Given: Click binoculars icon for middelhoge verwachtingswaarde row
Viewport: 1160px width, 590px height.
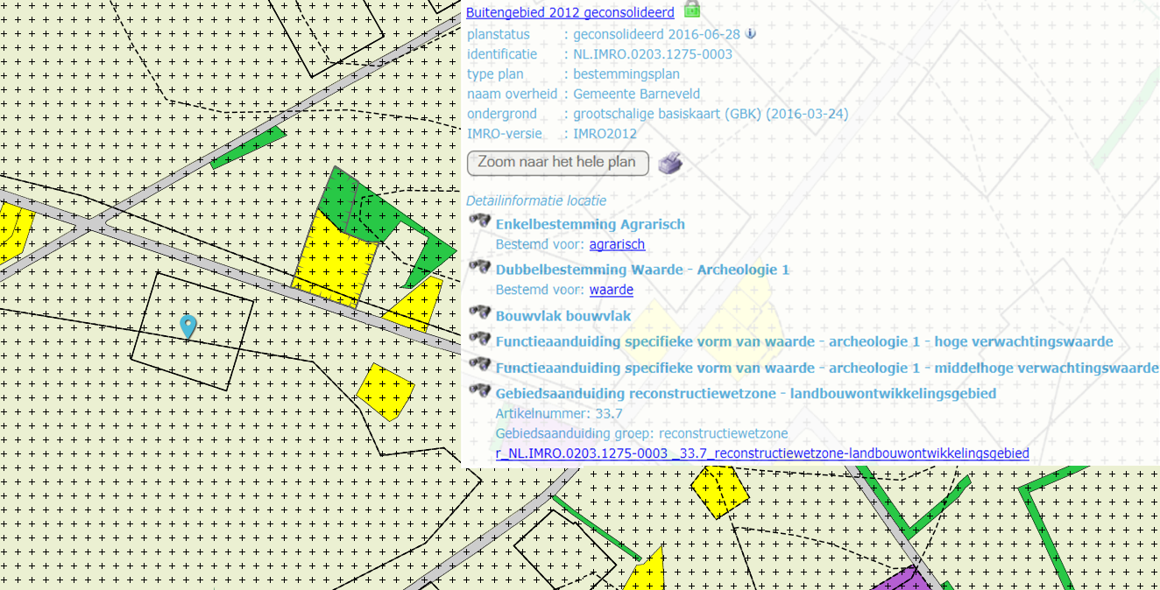Looking at the screenshot, I should coord(479,365).
